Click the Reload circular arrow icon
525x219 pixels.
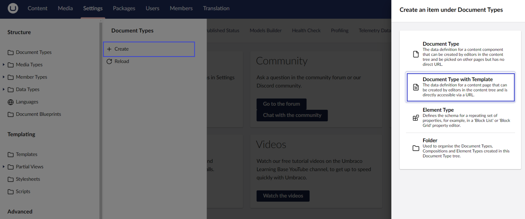tap(109, 61)
